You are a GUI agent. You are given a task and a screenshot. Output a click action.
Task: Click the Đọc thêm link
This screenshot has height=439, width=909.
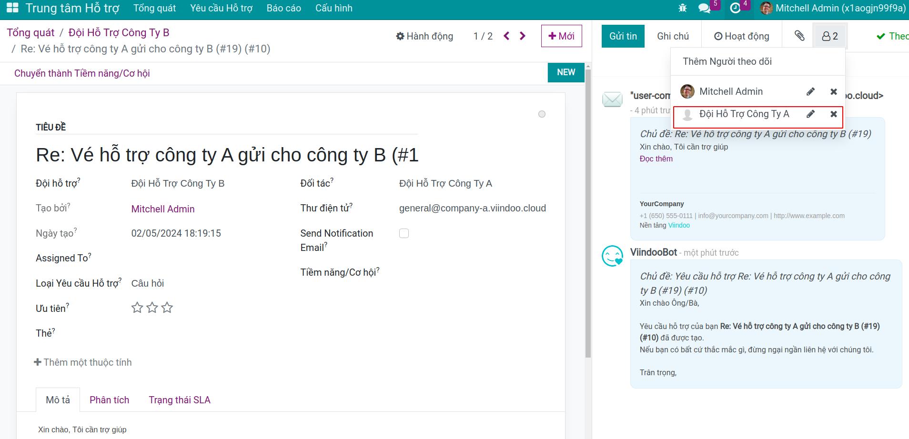[656, 159]
